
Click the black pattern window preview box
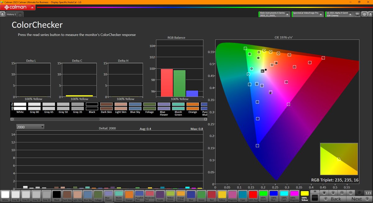pos(315,198)
